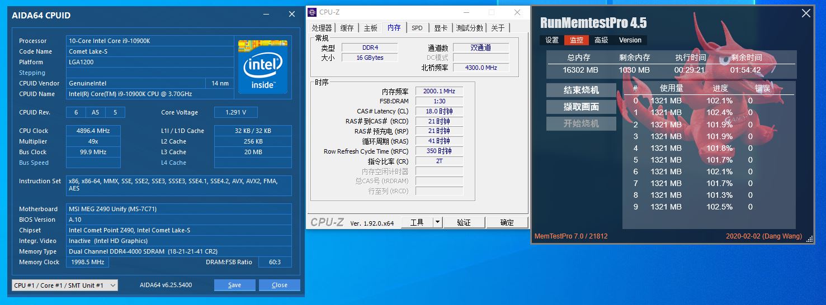826x305 pixels.
Task: Open the 高级 tab in RunMemtestPro
Action: 601,40
